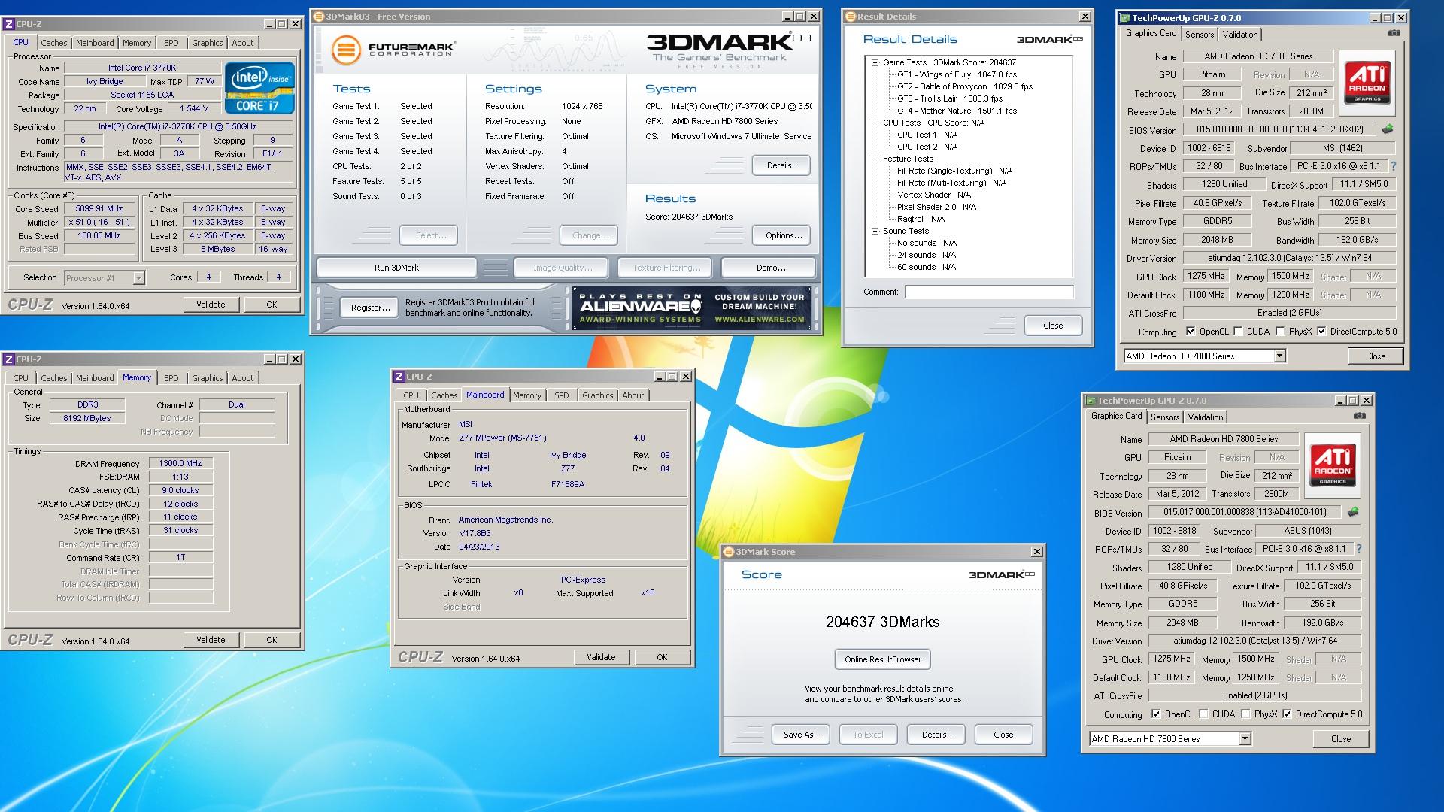This screenshot has width=1444, height=812.
Task: Click the Result Details window title icon
Action: (851, 17)
